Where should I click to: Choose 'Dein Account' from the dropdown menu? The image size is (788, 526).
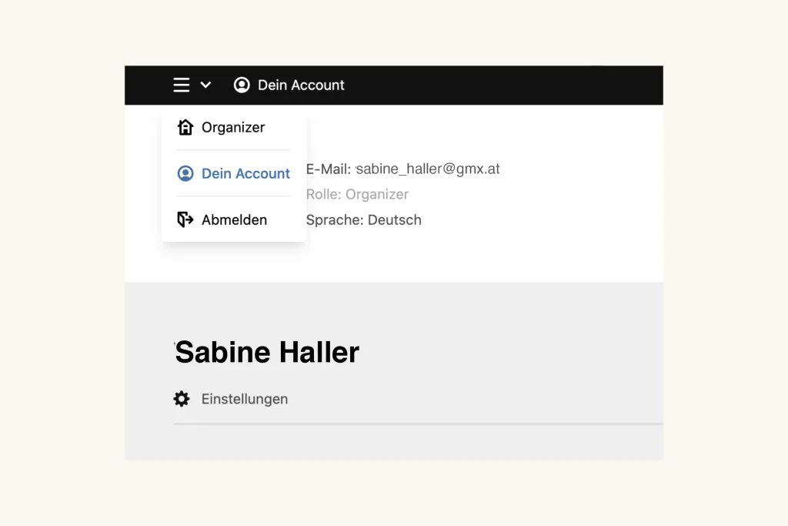click(245, 173)
